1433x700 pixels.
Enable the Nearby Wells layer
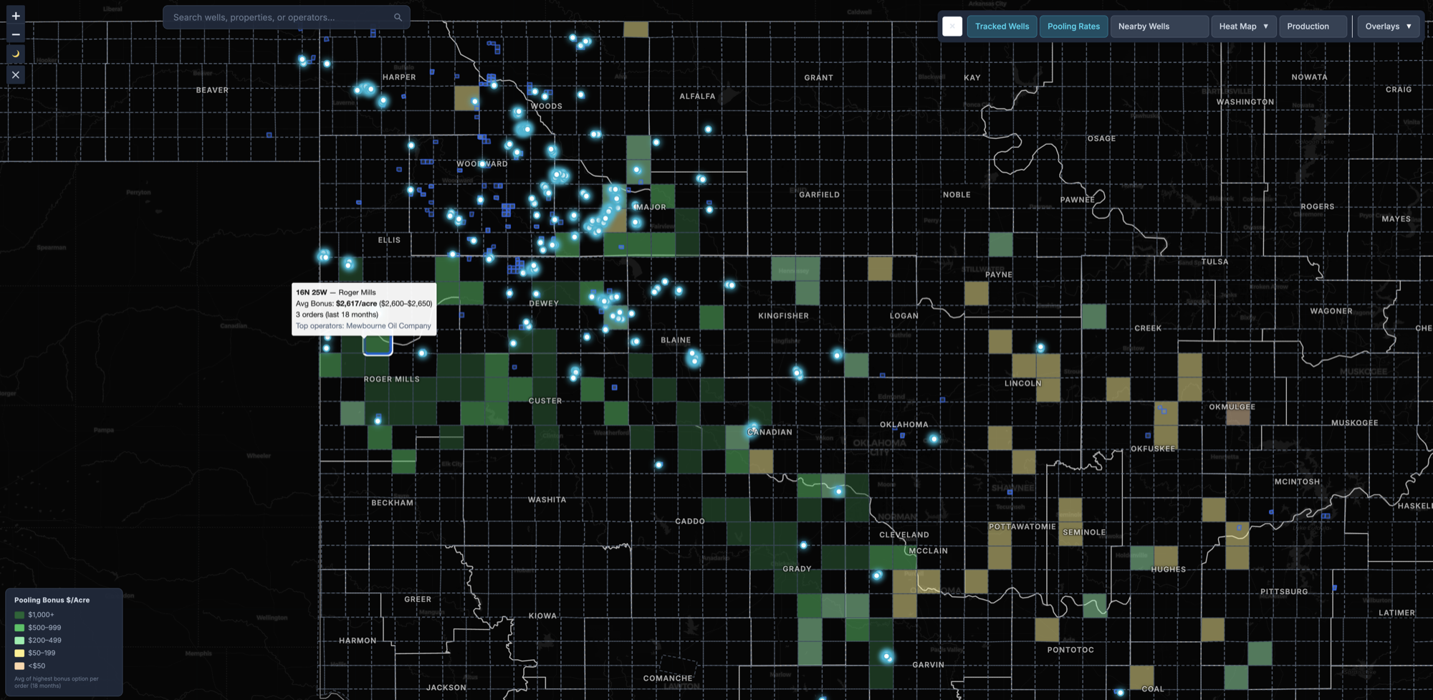(x=1159, y=27)
